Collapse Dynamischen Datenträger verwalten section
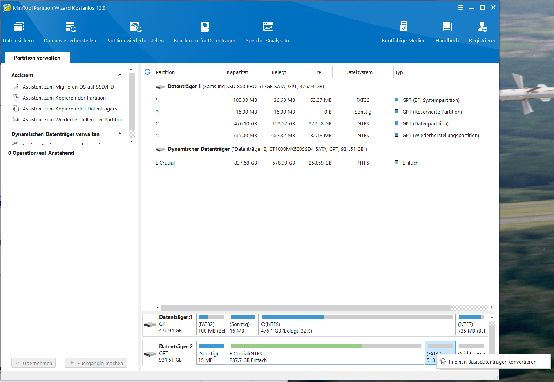The width and height of the screenshot is (554, 382). [x=120, y=134]
